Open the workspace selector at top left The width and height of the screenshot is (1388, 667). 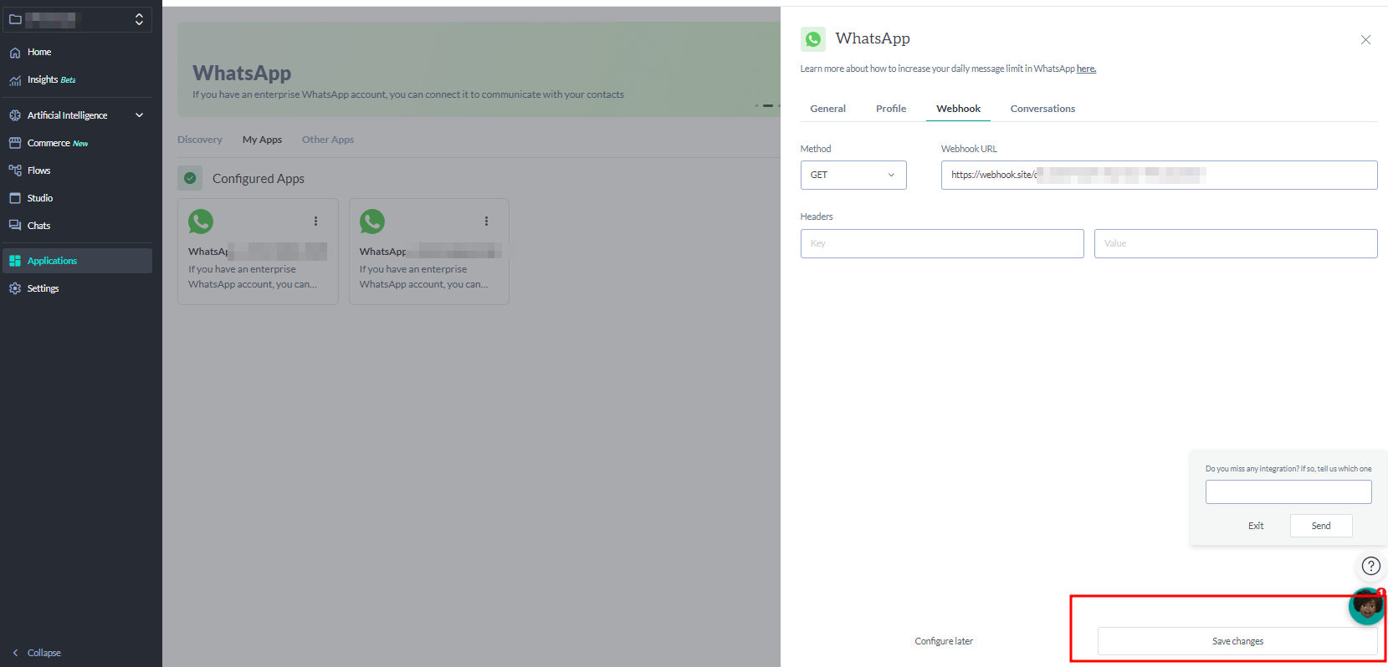pyautogui.click(x=77, y=19)
